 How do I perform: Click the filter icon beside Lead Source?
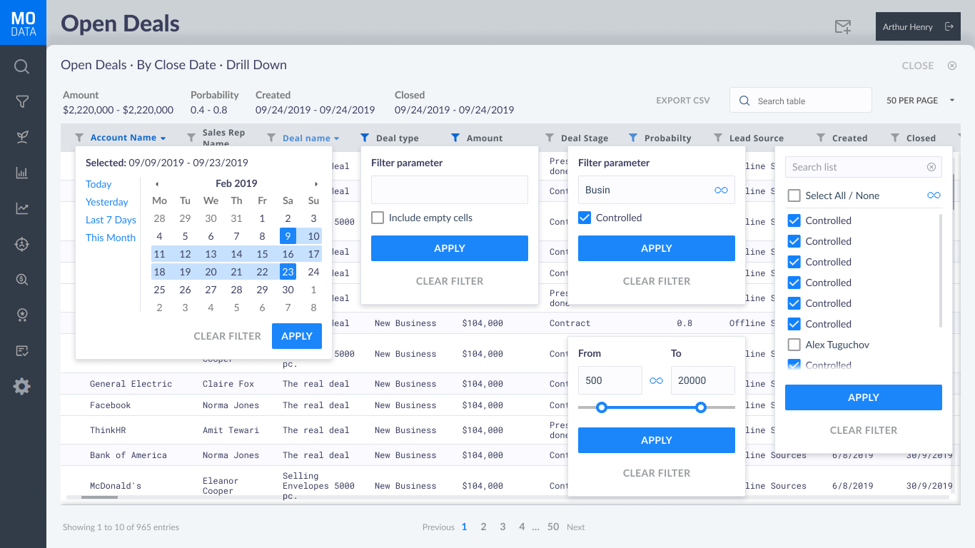click(x=718, y=138)
